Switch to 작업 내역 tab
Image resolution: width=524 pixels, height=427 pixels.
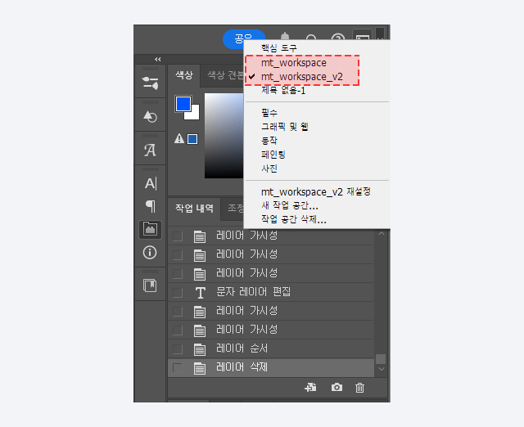click(x=194, y=209)
